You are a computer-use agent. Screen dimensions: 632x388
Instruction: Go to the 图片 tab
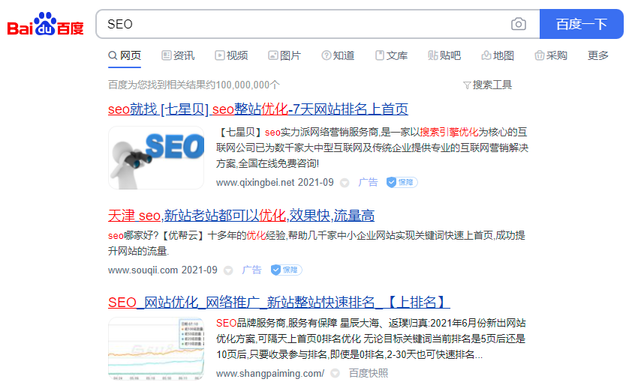284,55
